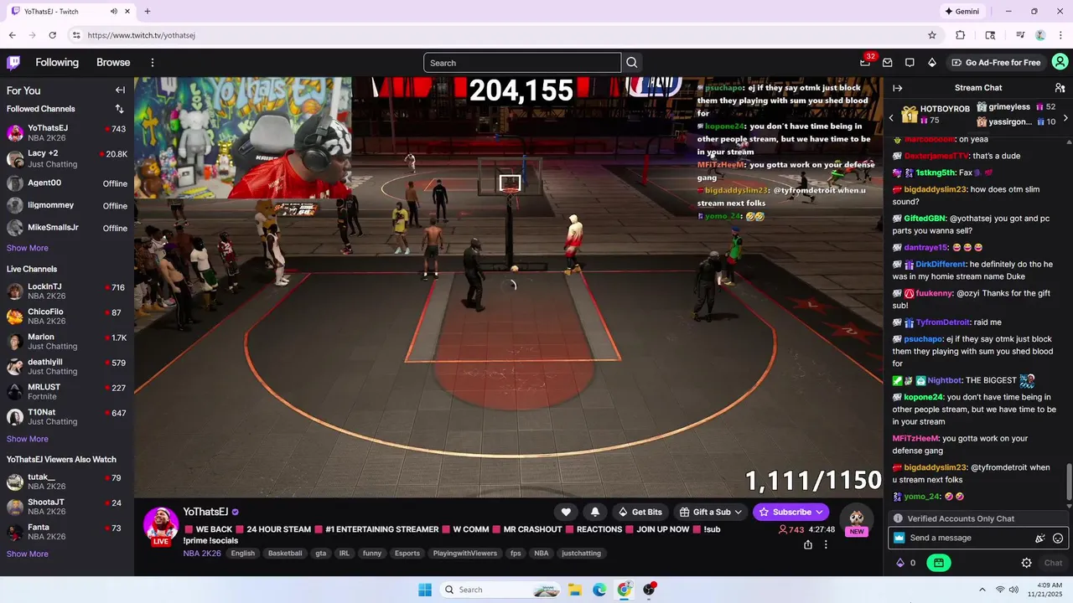Click the YoThatsEJ live profile avatar

(x=161, y=525)
